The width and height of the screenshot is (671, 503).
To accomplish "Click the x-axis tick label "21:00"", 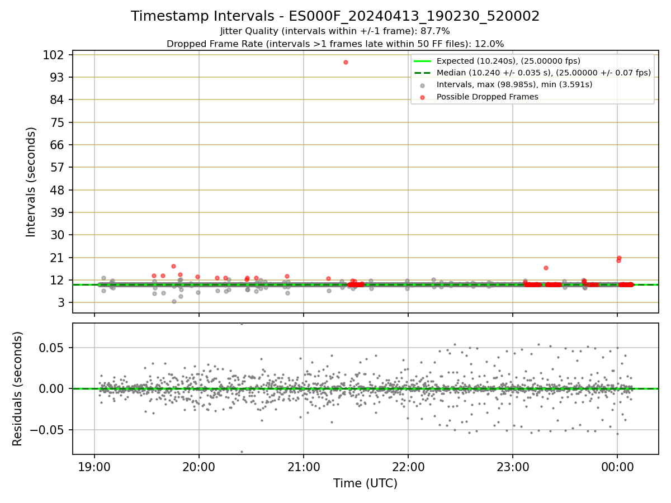I will (304, 467).
